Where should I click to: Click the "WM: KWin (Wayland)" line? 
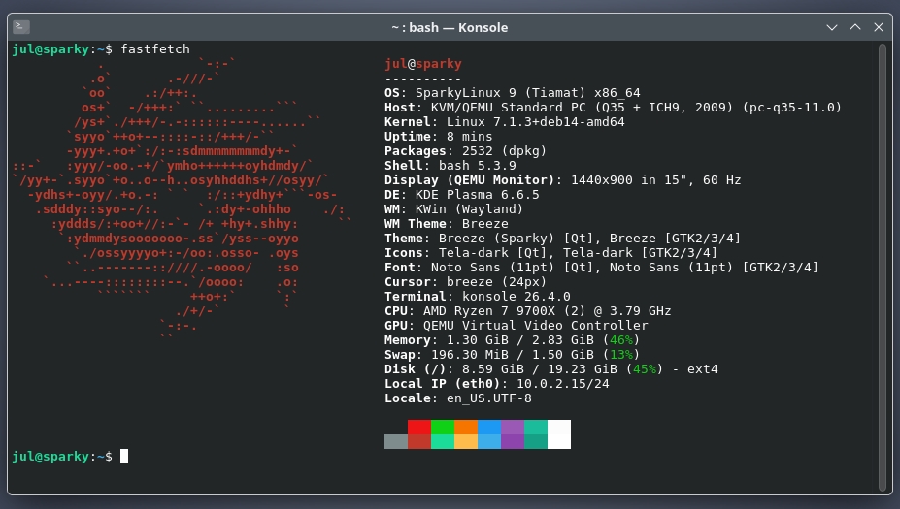(x=454, y=209)
